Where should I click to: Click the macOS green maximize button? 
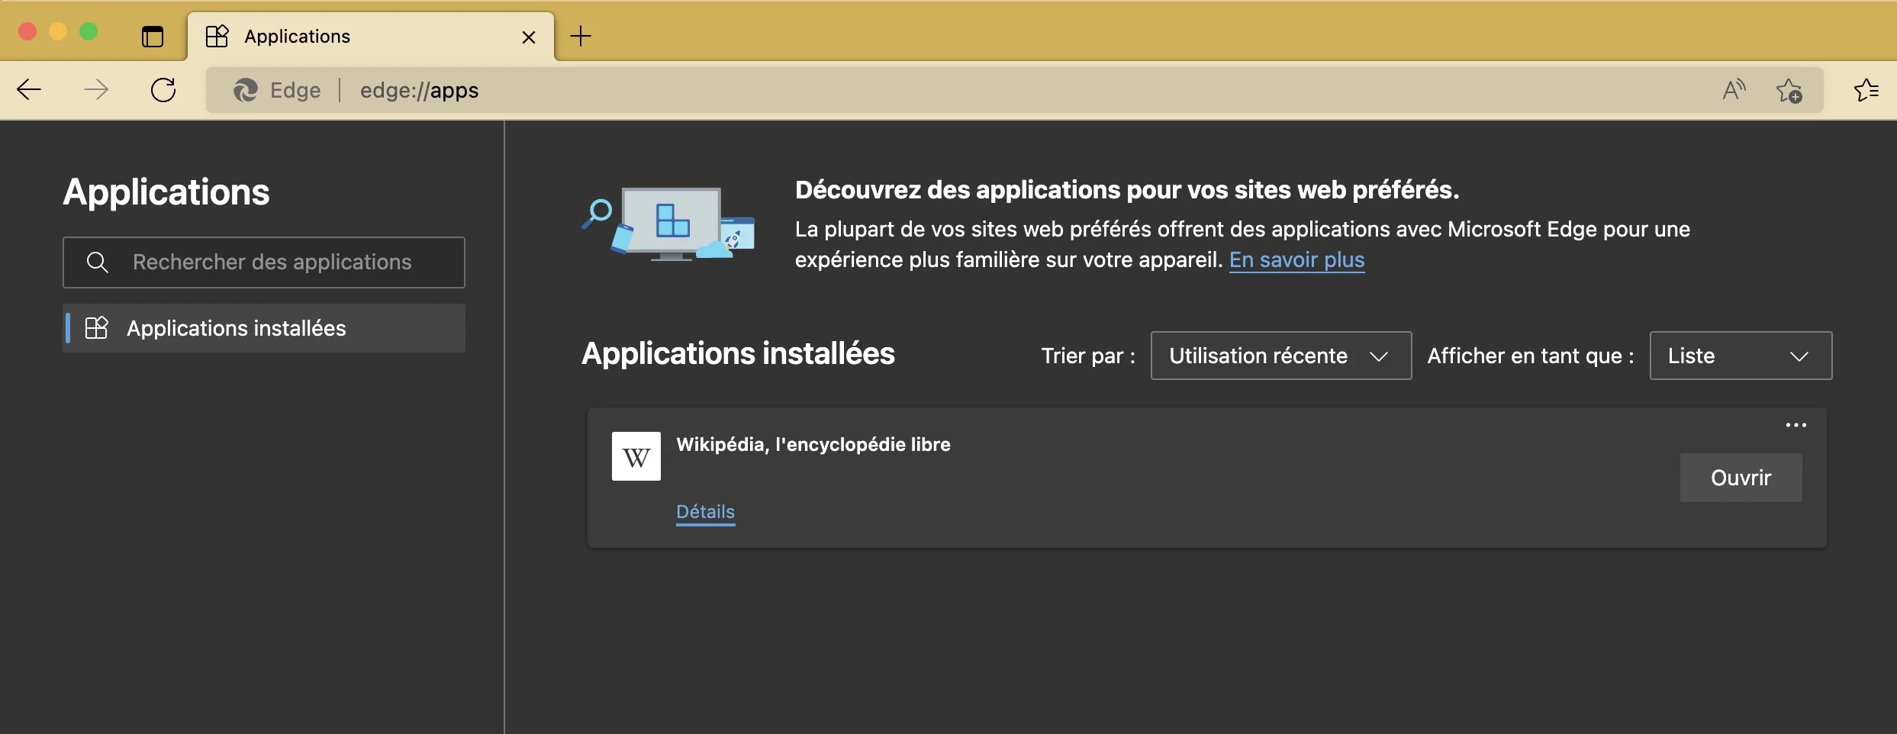(89, 31)
